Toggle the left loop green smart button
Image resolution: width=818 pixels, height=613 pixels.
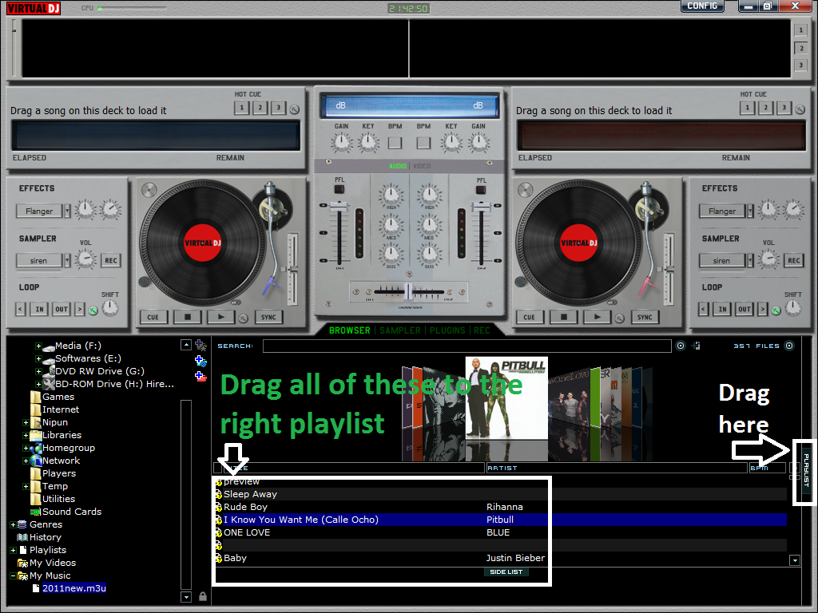click(93, 310)
